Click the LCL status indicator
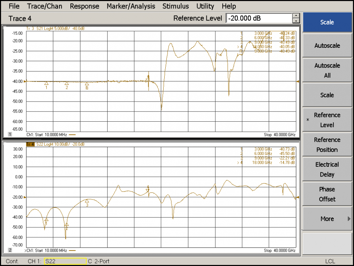Screen dimensions: 354x266 pos(330,261)
